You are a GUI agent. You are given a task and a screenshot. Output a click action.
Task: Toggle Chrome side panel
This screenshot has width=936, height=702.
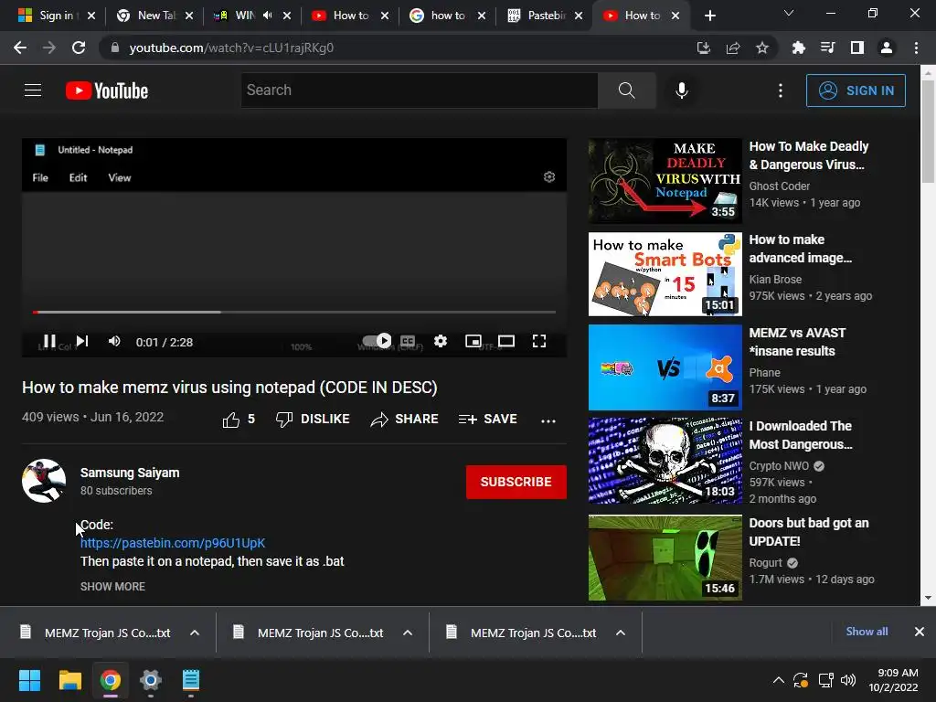tap(857, 48)
